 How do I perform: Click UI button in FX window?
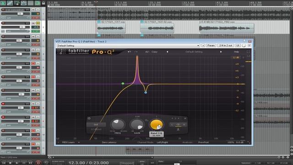[x=238, y=45]
